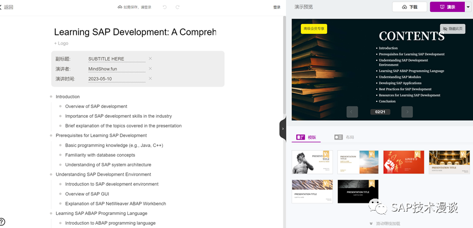Click the cloud save icon
The height and width of the screenshot is (228, 473).
click(x=120, y=7)
